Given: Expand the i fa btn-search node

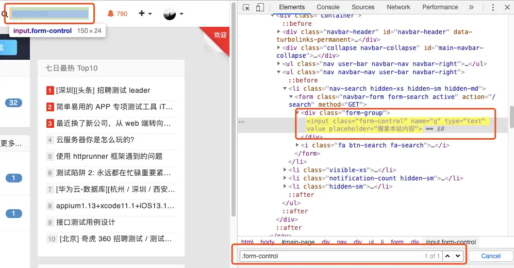Looking at the screenshot, I should (x=297, y=145).
